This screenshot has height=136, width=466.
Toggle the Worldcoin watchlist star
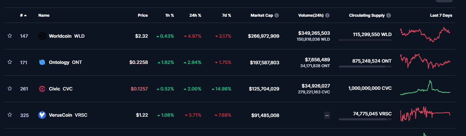(10, 36)
